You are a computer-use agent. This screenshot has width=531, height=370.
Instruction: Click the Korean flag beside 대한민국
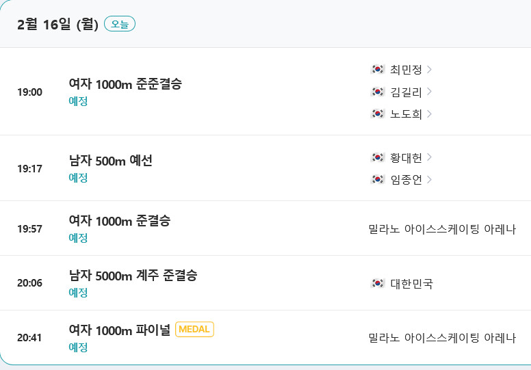click(377, 283)
